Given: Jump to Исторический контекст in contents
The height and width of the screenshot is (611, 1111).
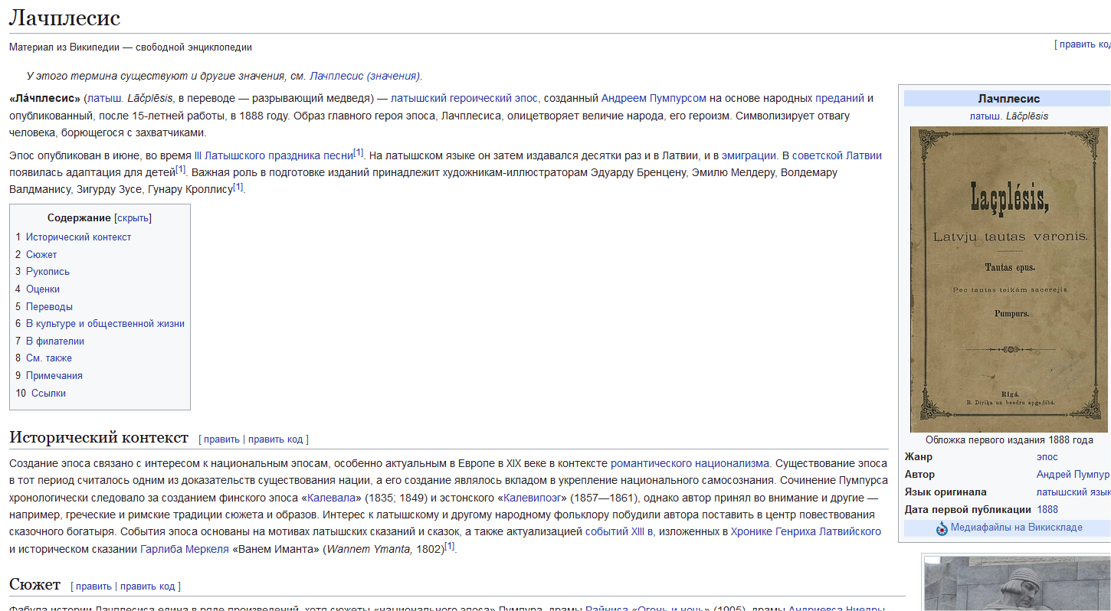Looking at the screenshot, I should coord(78,237).
